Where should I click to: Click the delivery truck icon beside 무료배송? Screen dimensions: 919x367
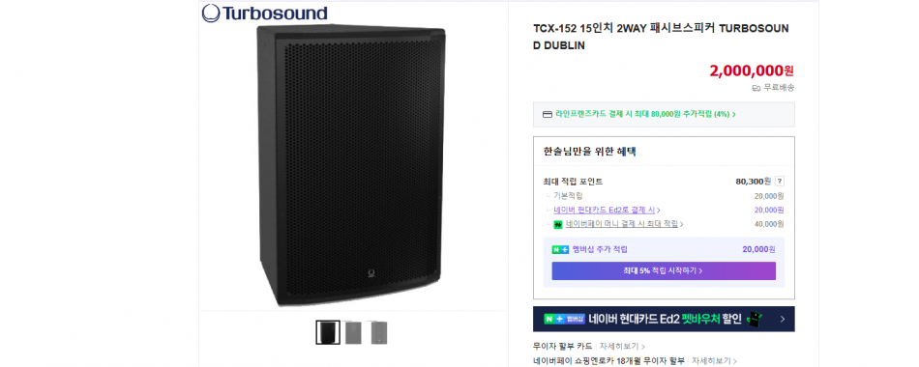coord(756,88)
